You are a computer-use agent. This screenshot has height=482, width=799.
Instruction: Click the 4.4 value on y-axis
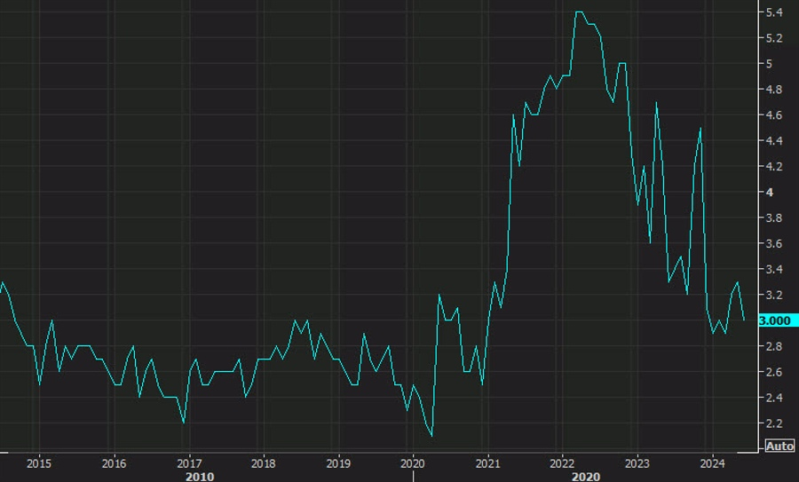click(774, 140)
